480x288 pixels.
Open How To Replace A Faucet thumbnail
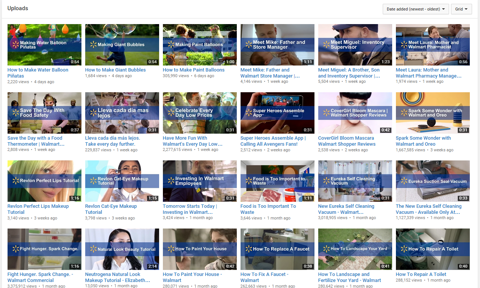278,249
